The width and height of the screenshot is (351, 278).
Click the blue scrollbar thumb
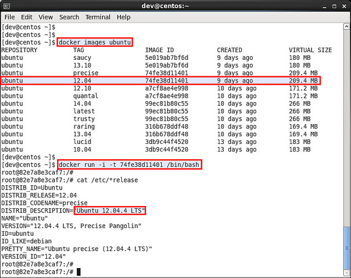tap(347, 249)
